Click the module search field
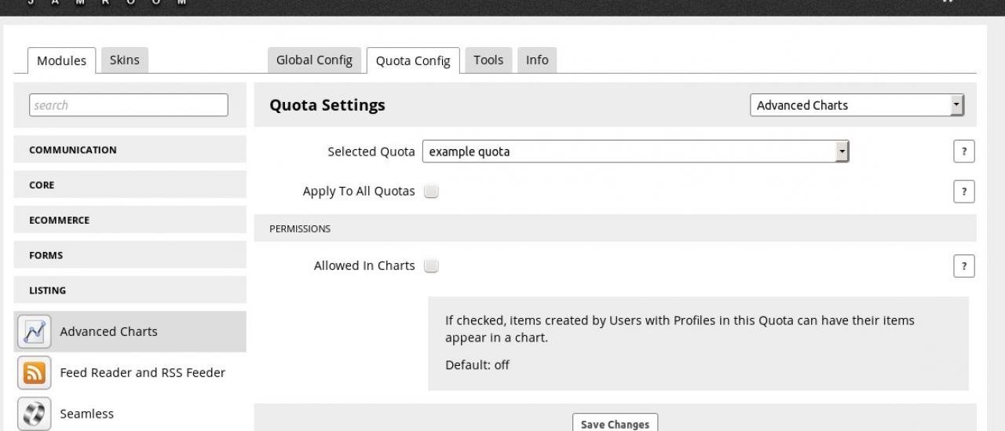 128,105
